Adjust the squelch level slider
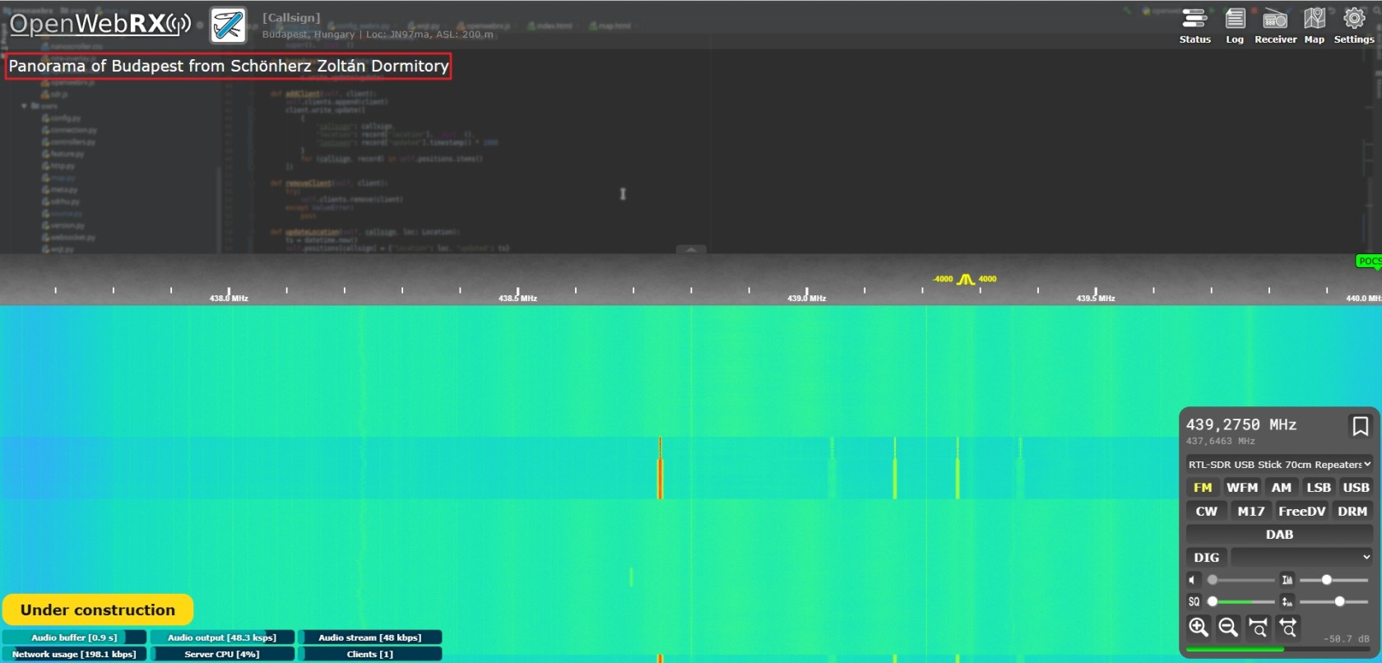The width and height of the screenshot is (1382, 663). [x=1241, y=601]
